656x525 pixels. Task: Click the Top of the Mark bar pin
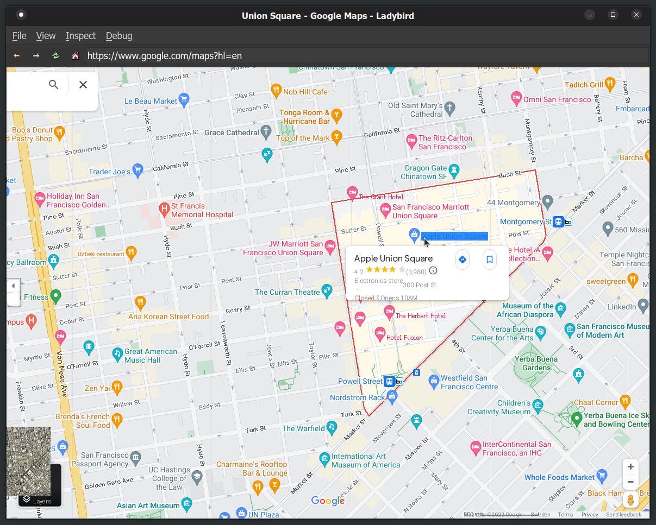pyautogui.click(x=337, y=136)
